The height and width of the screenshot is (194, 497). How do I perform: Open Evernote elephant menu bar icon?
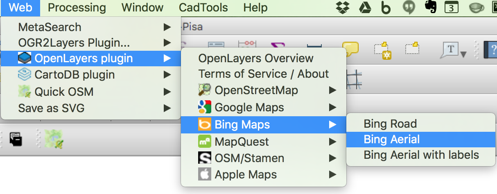coord(431,7)
